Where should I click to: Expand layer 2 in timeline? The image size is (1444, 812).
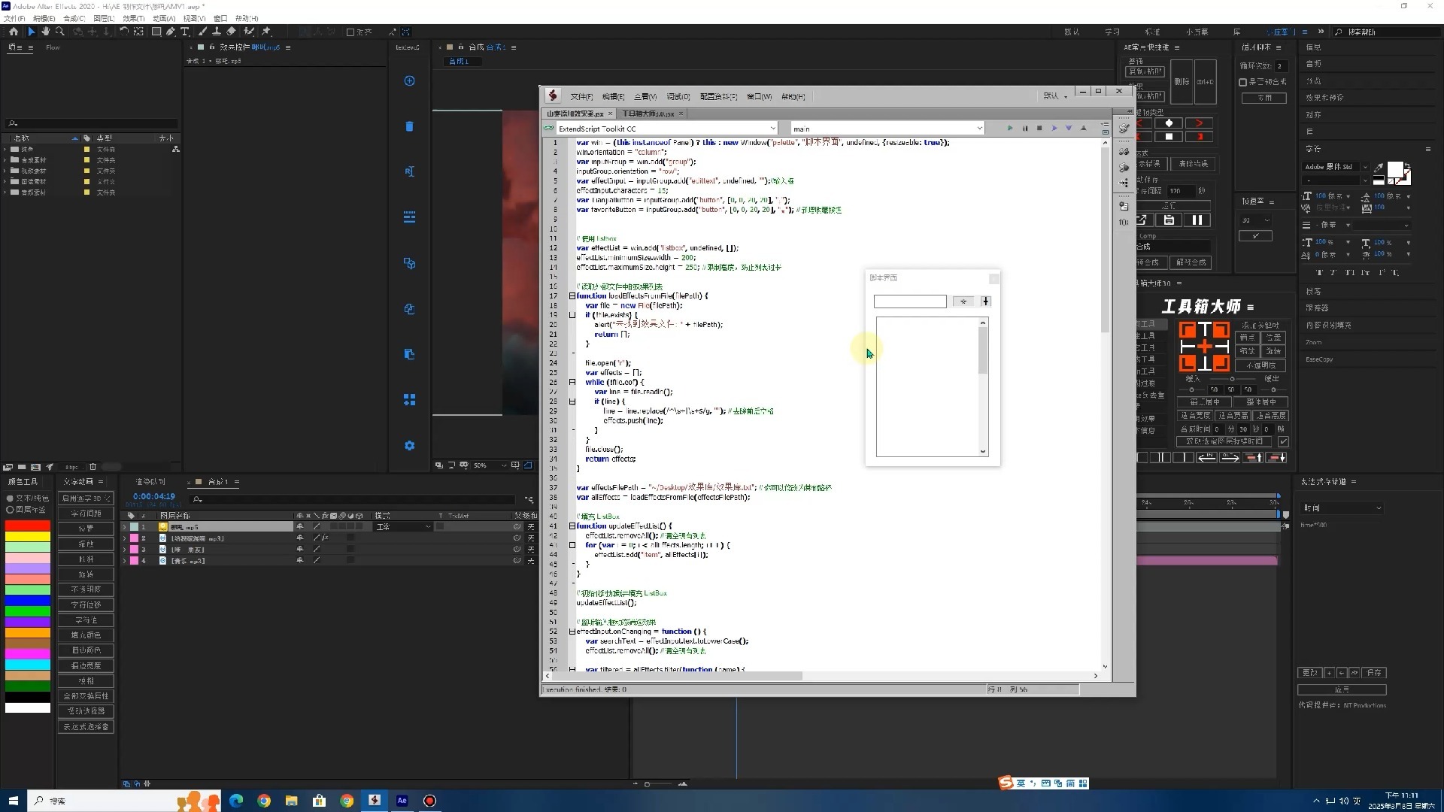point(125,538)
